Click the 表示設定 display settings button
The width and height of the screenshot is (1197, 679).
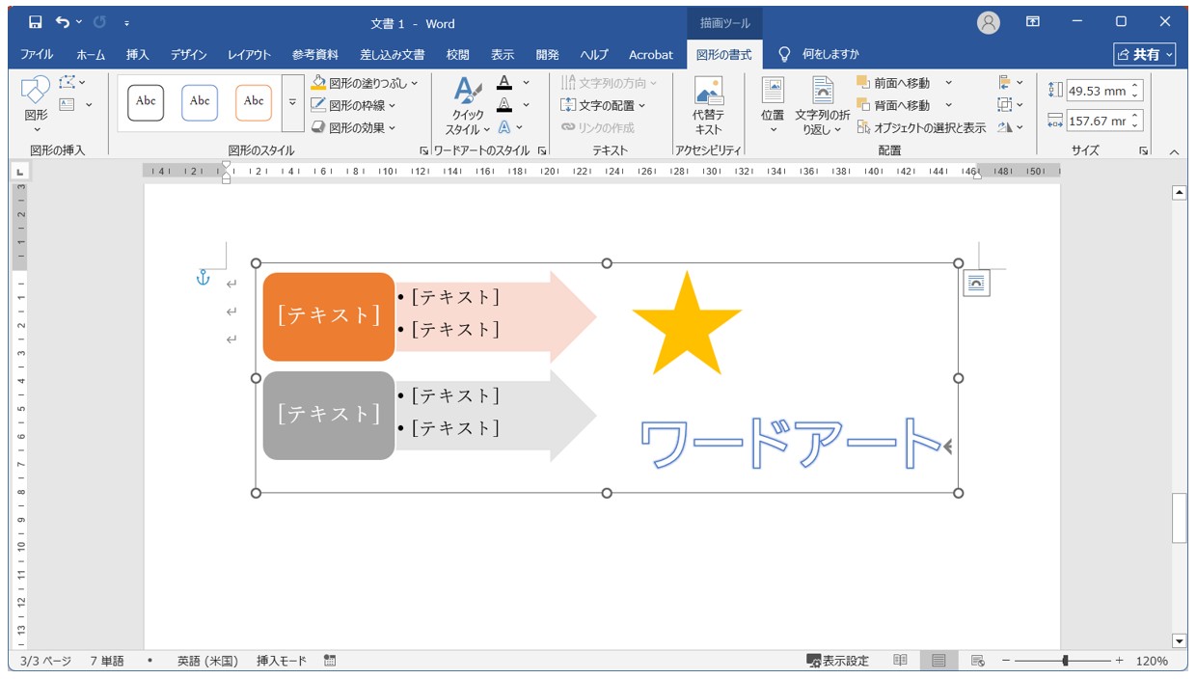(838, 661)
